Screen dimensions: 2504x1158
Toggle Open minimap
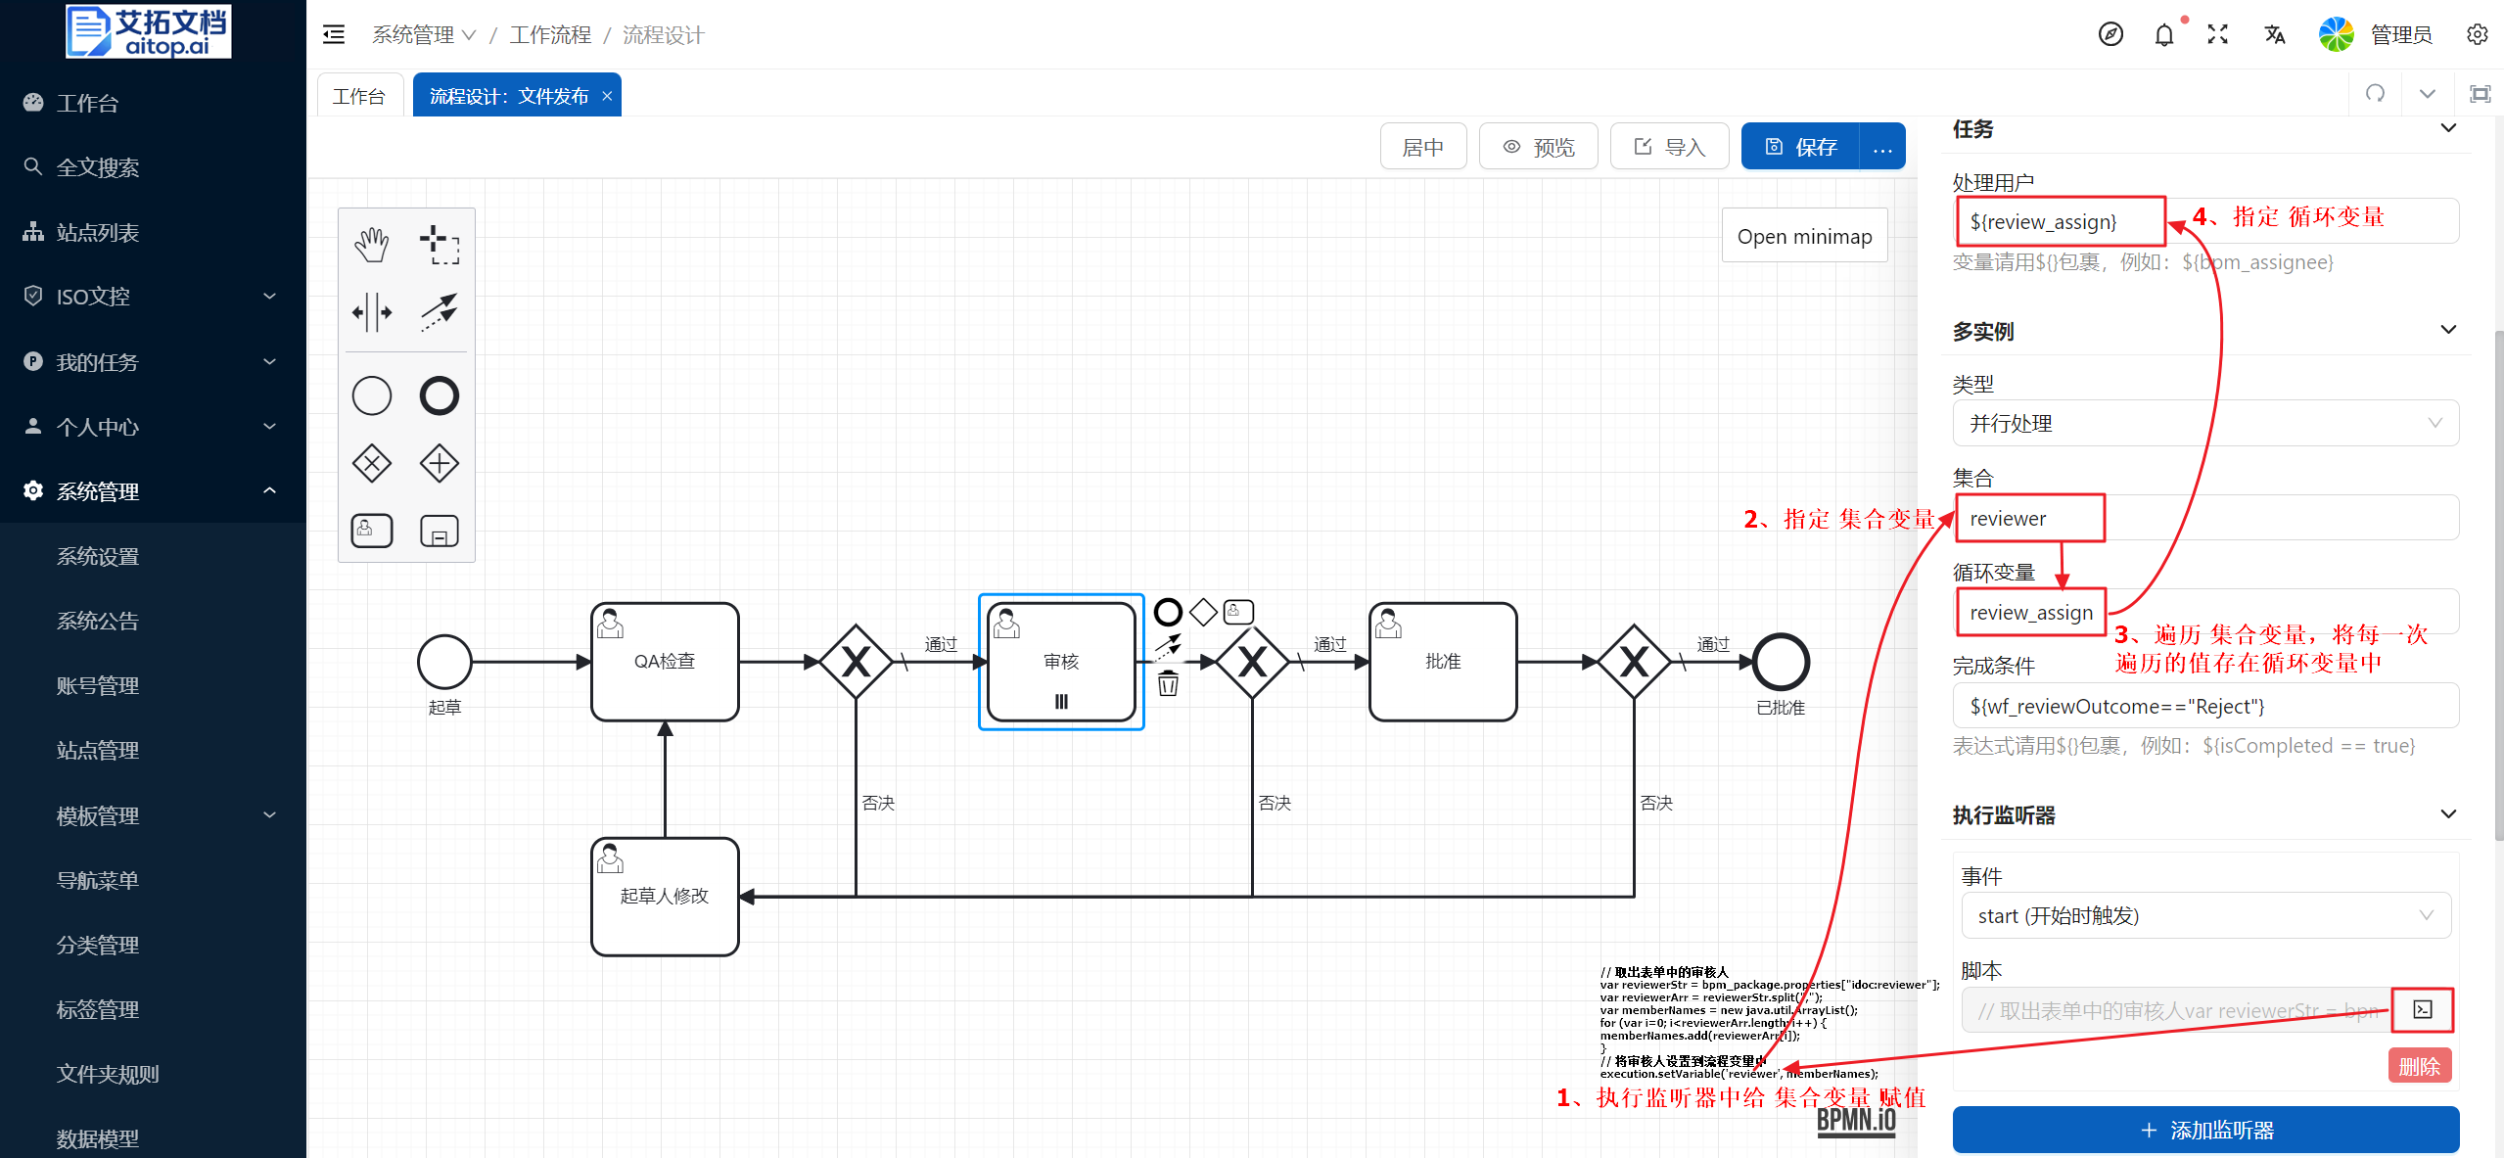coord(1803,236)
